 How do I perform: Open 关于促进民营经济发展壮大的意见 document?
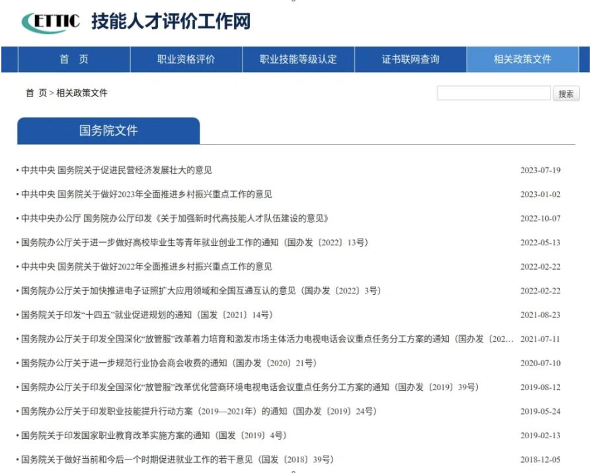coord(119,169)
